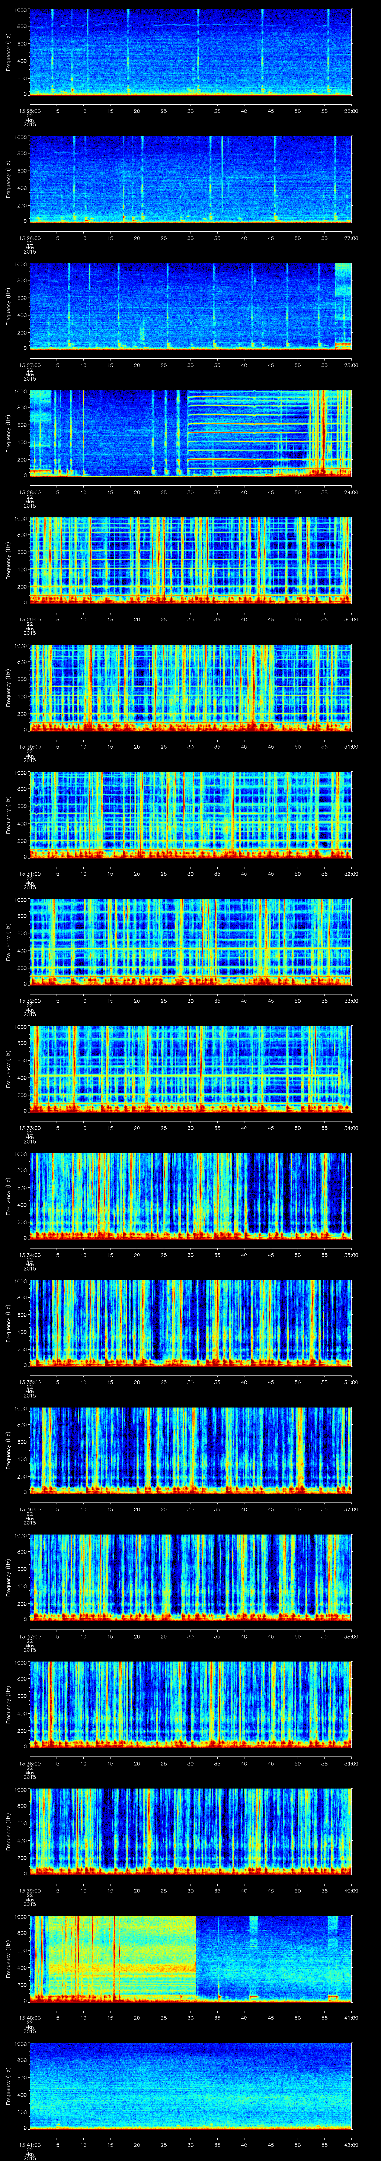Viewport: 381px width, 2161px height.
Task: Click the 13:33:00 start time label
Action: pyautogui.click(x=30, y=1127)
